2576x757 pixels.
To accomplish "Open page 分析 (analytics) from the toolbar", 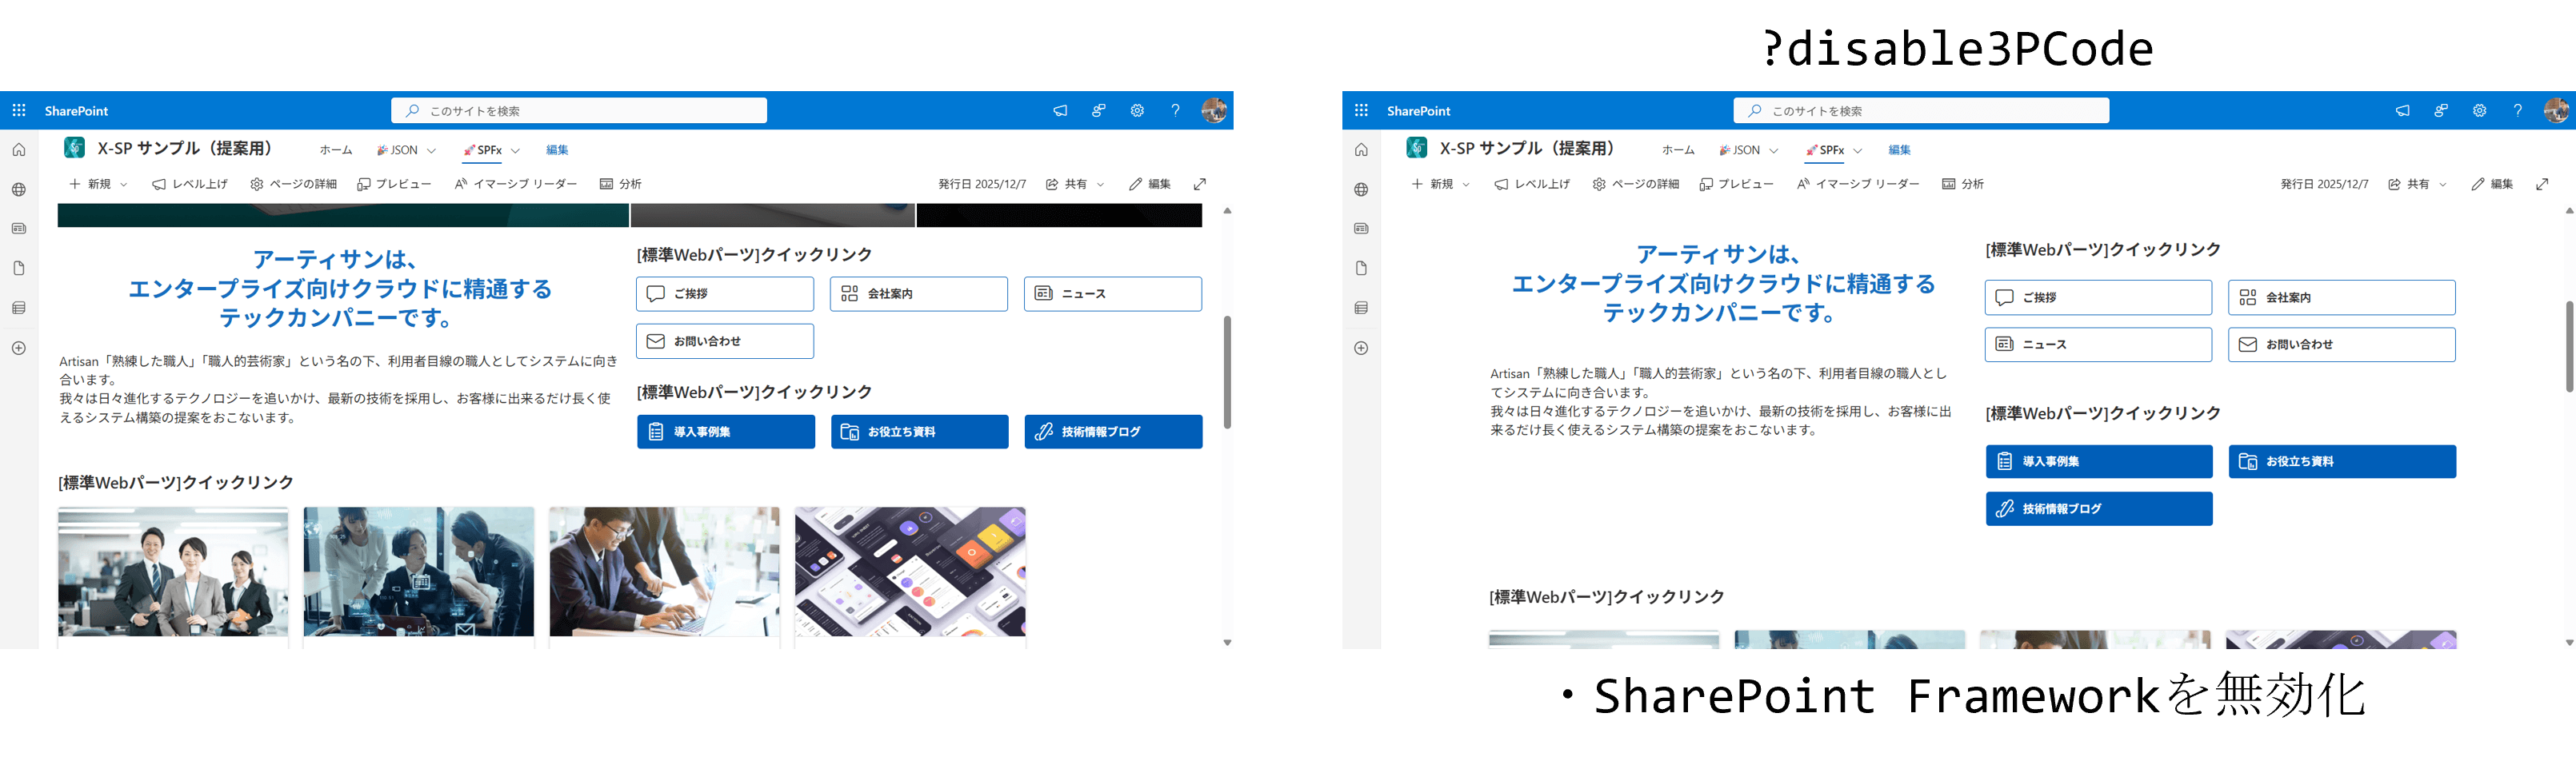I will tap(620, 184).
